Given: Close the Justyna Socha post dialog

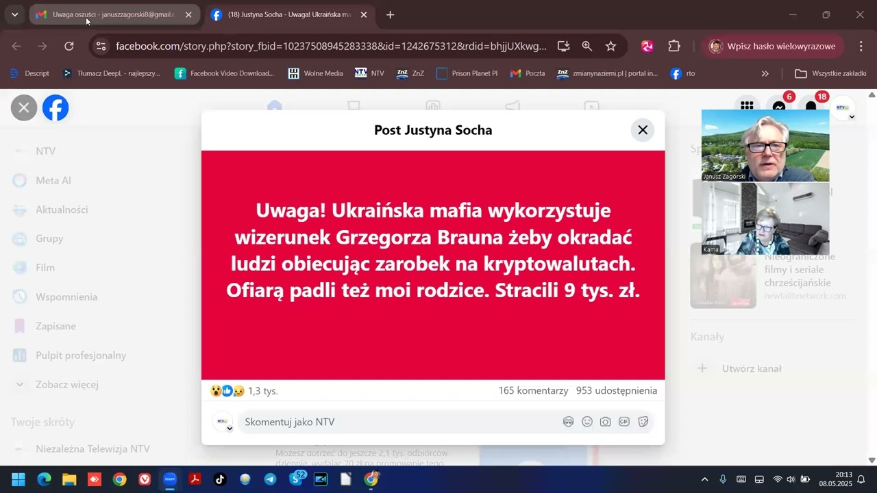Looking at the screenshot, I should tap(643, 130).
